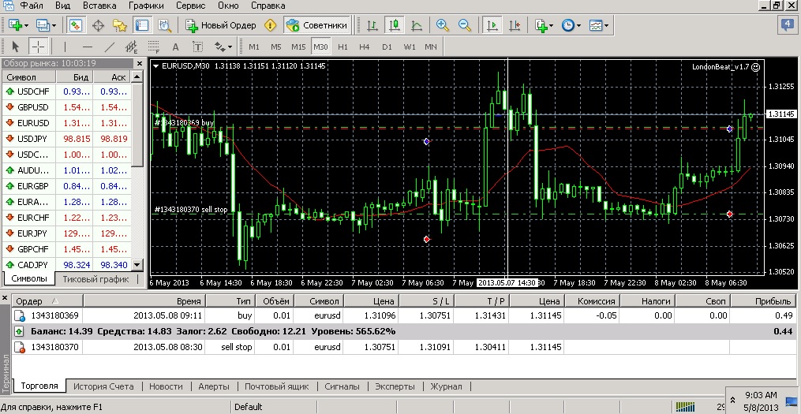
Task: Select the EURGBP row in Market Watch
Action: pyautogui.click(x=67, y=186)
